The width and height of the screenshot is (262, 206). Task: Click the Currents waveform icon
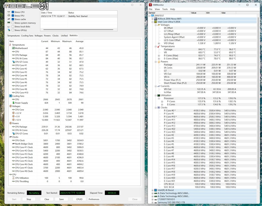pos(159,86)
